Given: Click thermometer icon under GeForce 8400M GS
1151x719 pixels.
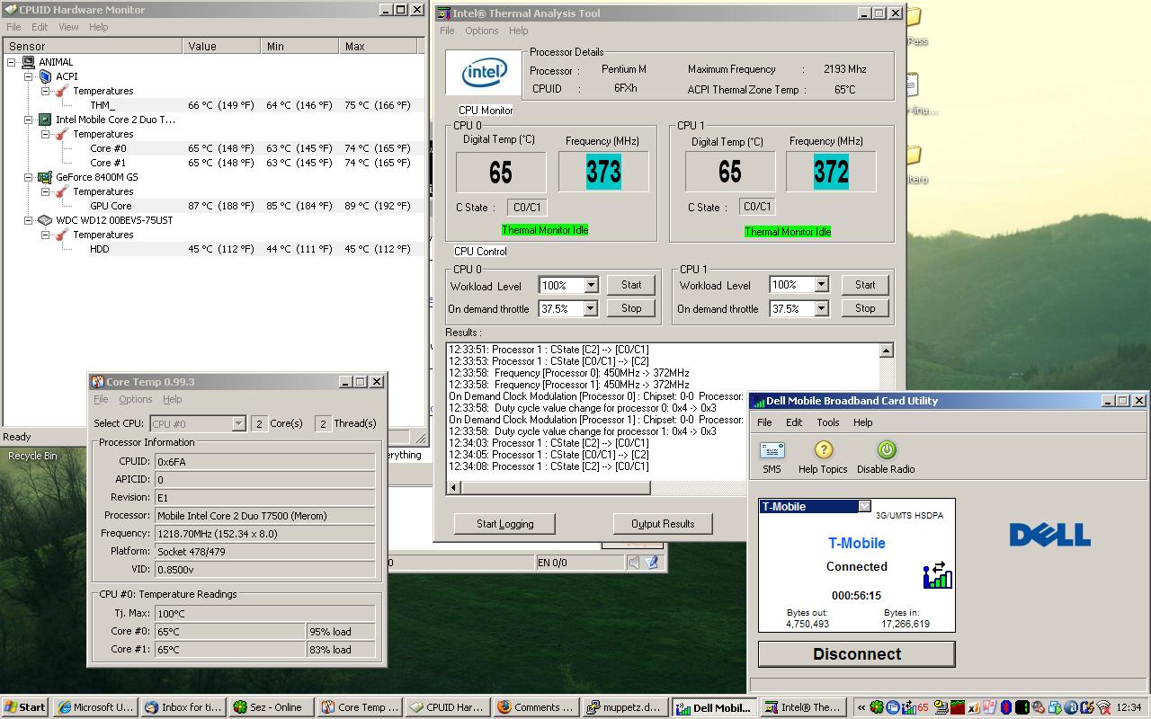Looking at the screenshot, I should 62,191.
